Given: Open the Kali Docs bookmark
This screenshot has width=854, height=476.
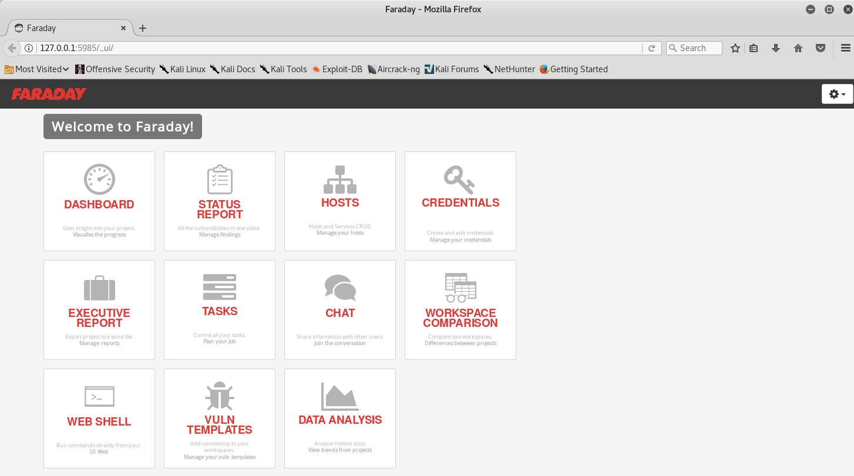Looking at the screenshot, I should 233,69.
